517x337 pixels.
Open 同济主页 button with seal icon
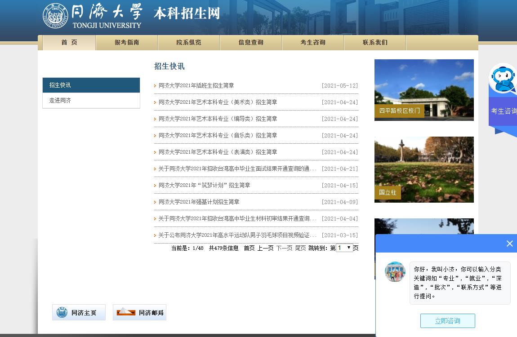(x=79, y=312)
